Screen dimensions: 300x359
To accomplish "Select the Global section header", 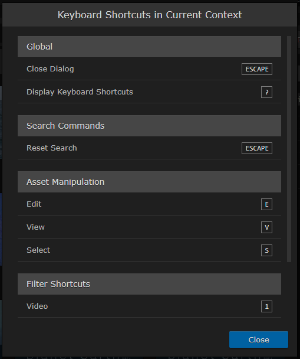I will 149,47.
